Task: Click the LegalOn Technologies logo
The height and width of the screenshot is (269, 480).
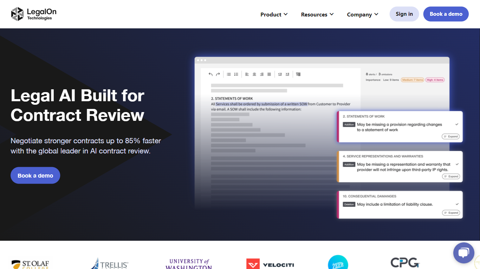Action: [x=34, y=14]
